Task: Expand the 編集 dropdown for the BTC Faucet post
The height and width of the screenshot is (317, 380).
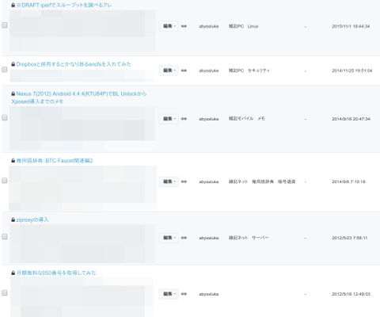Action: (x=169, y=181)
